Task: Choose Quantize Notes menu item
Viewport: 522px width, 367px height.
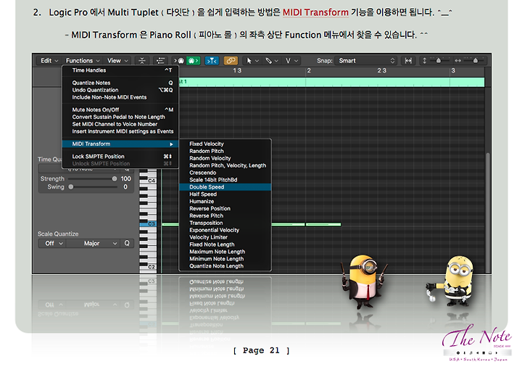Action: tap(120, 83)
